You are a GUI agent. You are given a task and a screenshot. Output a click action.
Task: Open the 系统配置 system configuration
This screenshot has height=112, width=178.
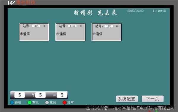127,99
